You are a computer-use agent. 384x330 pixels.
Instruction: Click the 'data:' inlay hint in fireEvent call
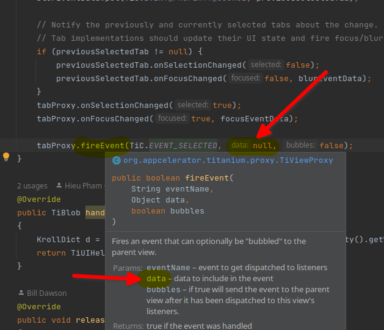[240, 145]
